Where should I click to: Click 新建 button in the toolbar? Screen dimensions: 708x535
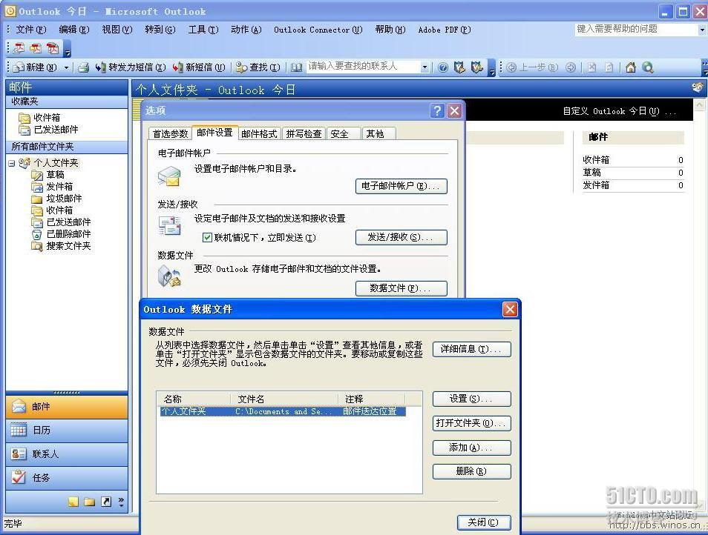click(x=35, y=67)
